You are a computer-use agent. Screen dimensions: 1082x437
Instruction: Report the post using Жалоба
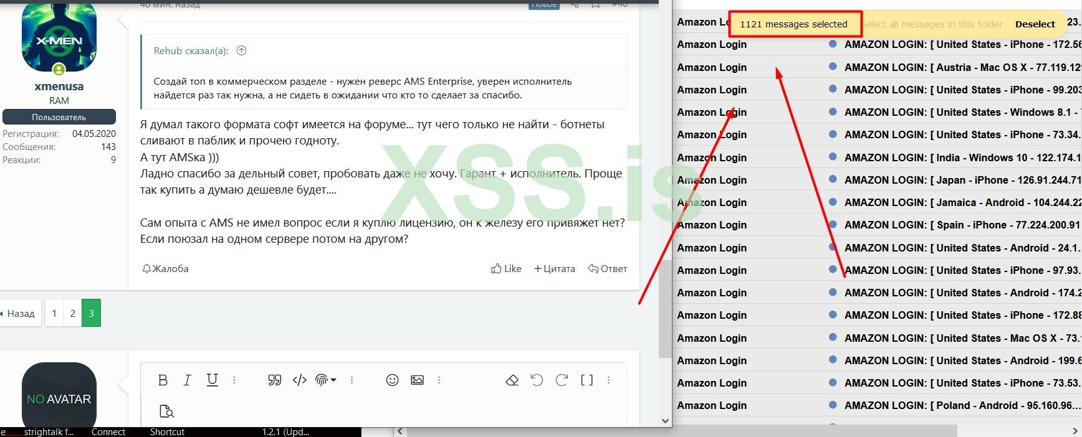(165, 269)
